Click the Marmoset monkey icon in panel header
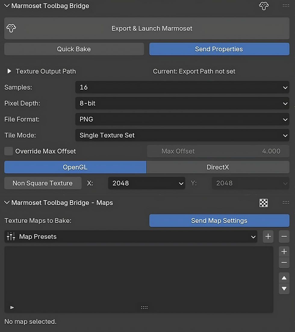 tap(264, 6)
